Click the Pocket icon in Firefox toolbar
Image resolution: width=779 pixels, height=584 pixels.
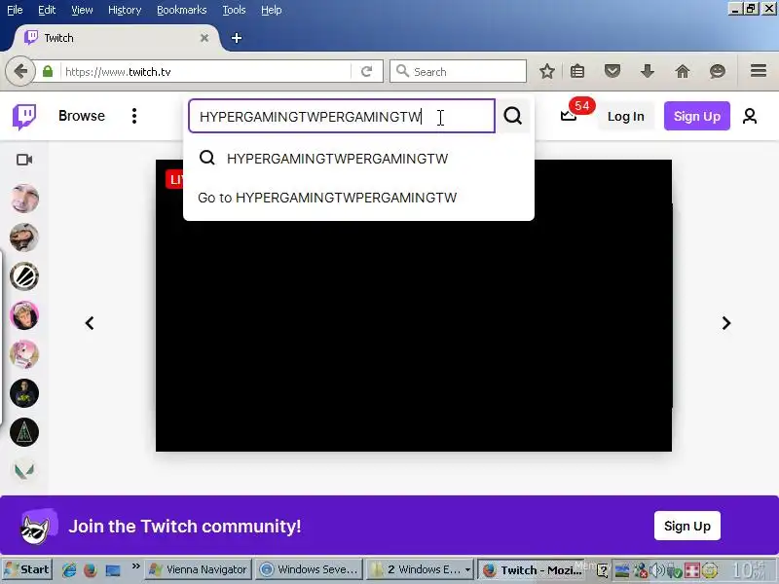[612, 71]
